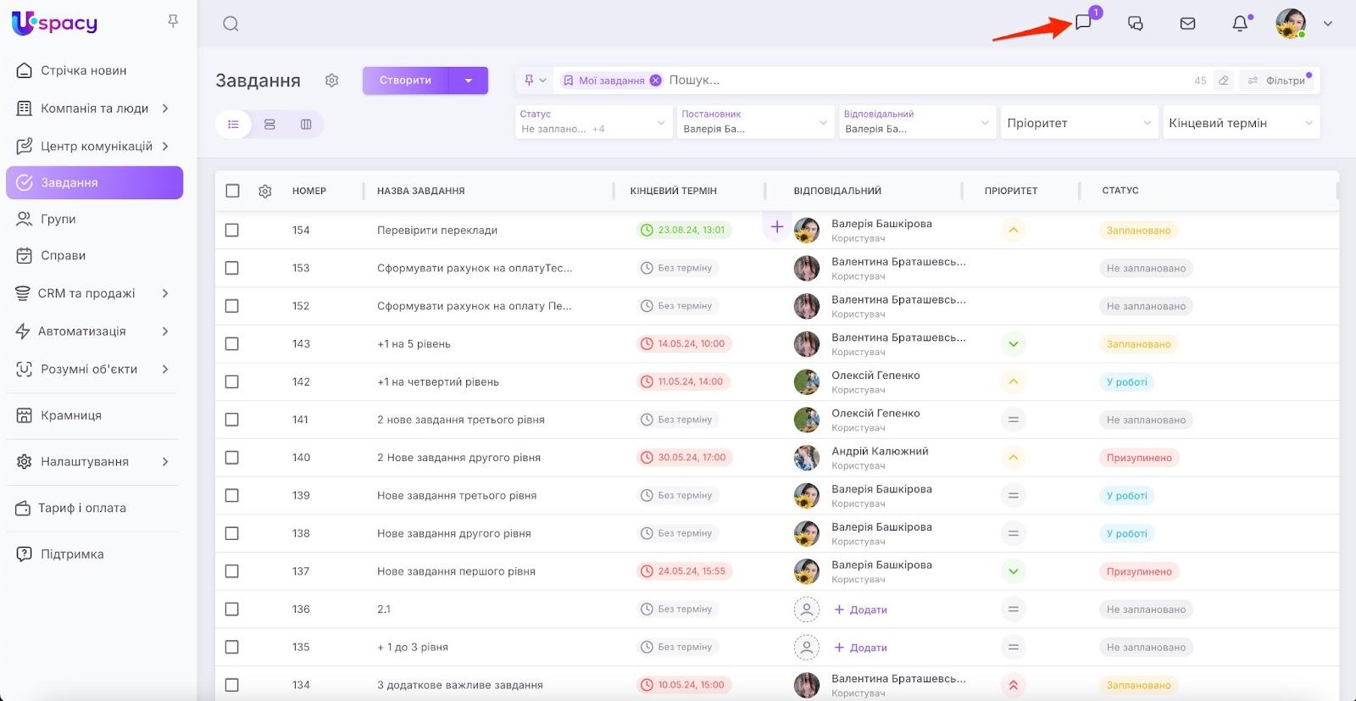Click the Заплановано status badge for task 154

pos(1138,231)
